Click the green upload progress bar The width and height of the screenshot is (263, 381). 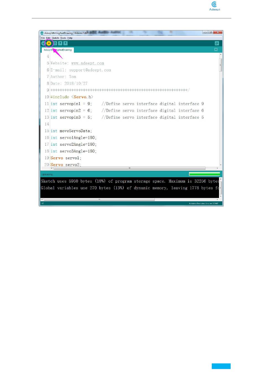(204, 174)
